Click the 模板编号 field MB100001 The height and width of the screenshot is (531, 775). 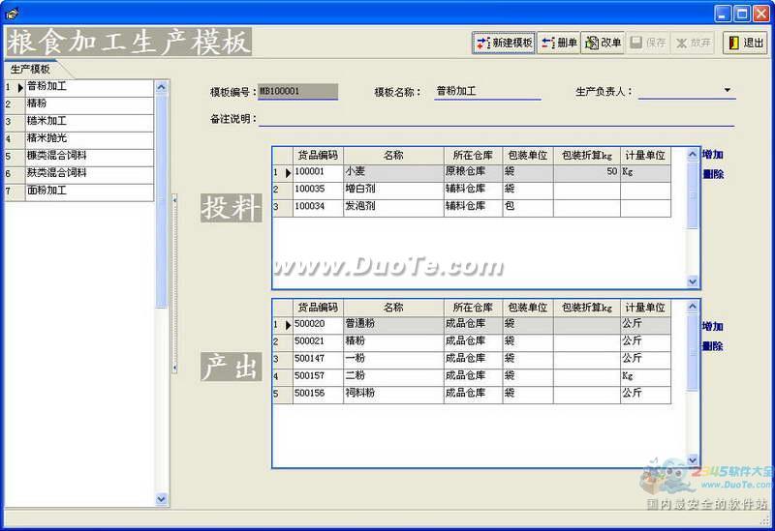click(298, 91)
